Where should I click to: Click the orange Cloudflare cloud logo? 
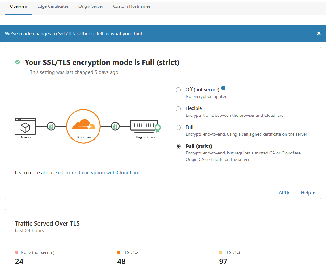83,124
